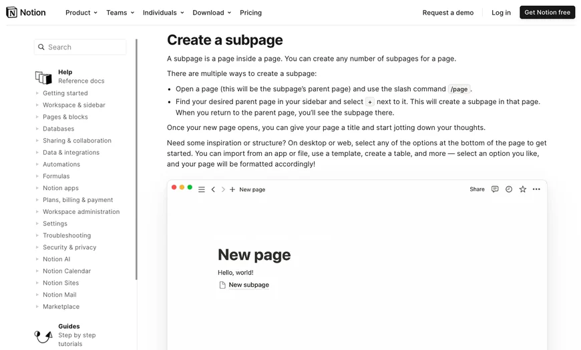Click the Notion logo in header
This screenshot has height=350, width=581.
(26, 12)
